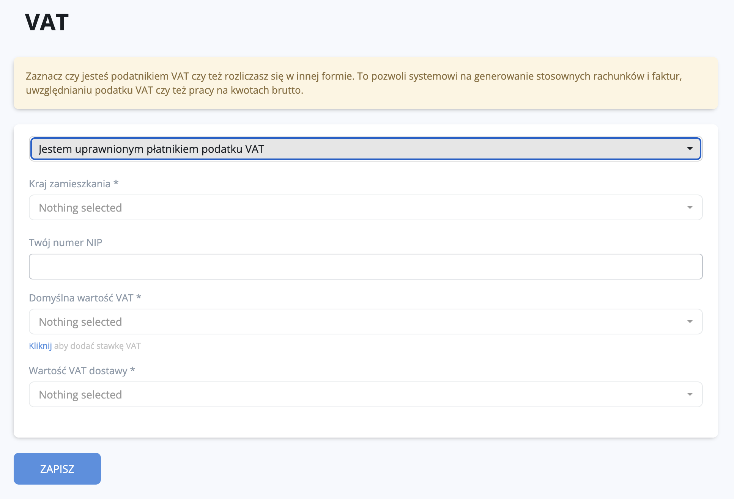Open the Wartość VAT dostawy dropdown

(365, 394)
